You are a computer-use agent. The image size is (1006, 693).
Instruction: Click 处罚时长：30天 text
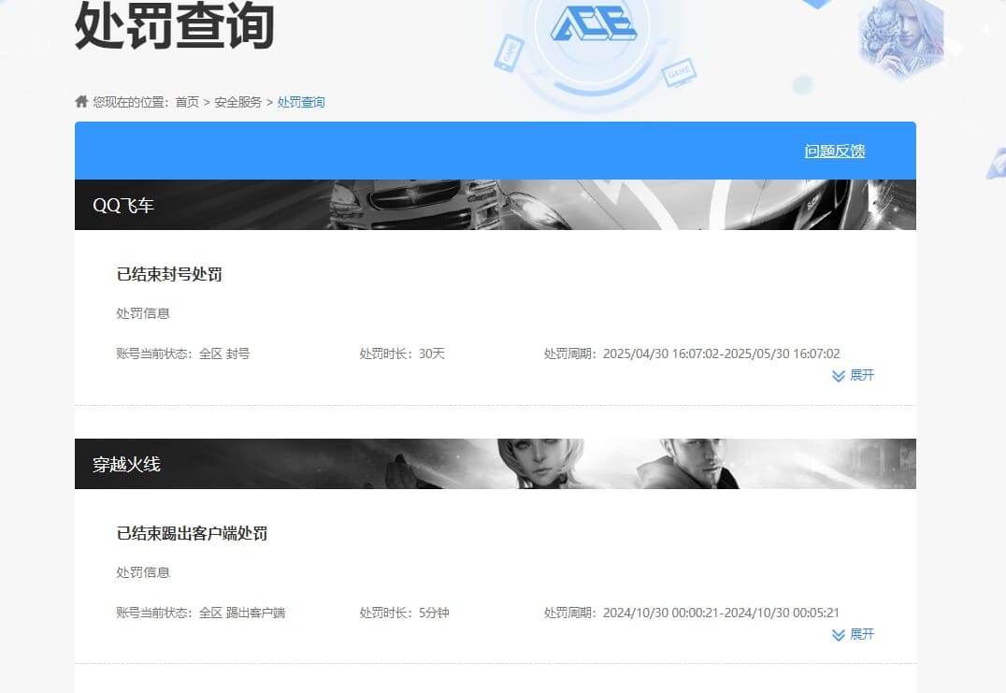tap(402, 354)
